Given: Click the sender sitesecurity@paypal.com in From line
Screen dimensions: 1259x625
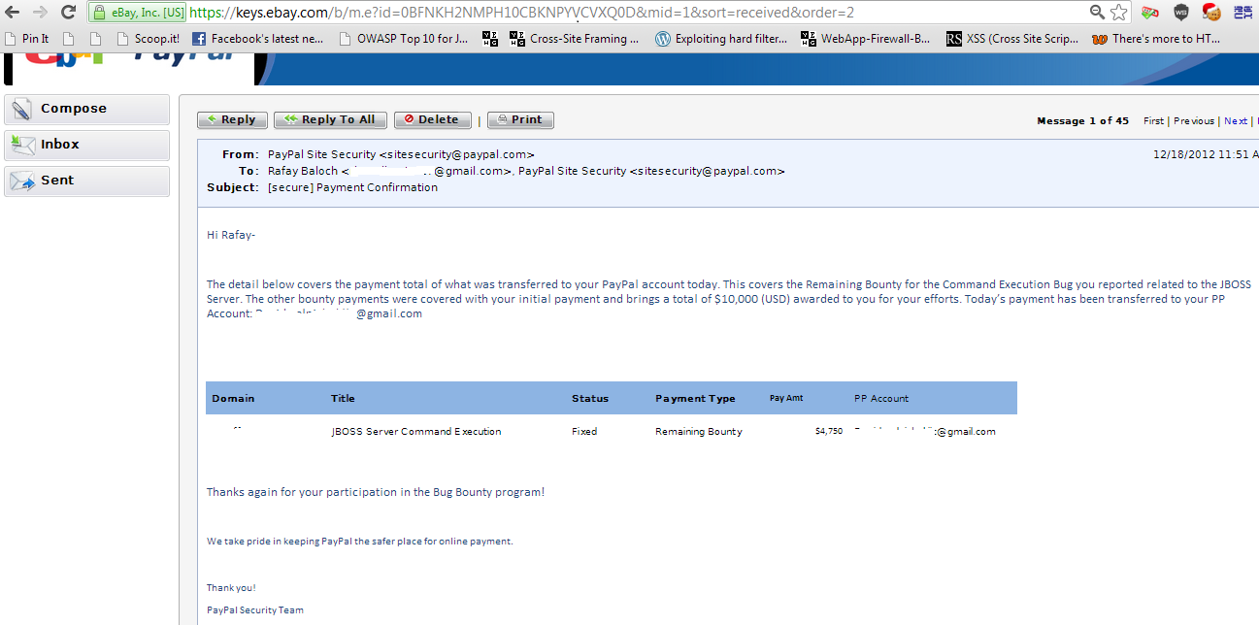Looking at the screenshot, I should [x=457, y=154].
